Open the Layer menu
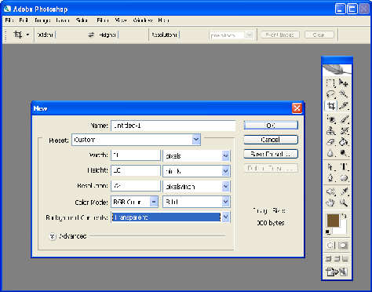Image resolution: width=372 pixels, height=292 pixels. tap(63, 20)
